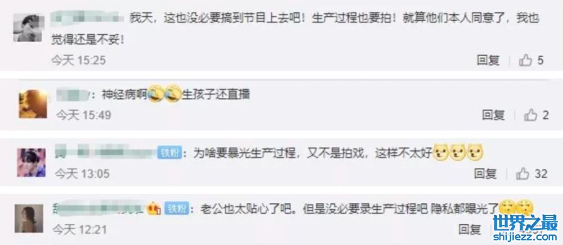Click the 今天 15:49 timestamp
Viewport: 563px width, 245px height.
[83, 115]
